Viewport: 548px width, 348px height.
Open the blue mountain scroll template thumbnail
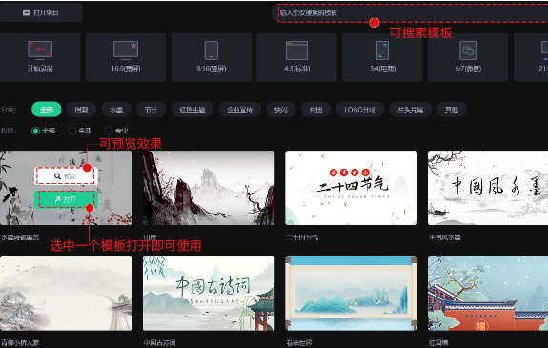[x=352, y=294]
